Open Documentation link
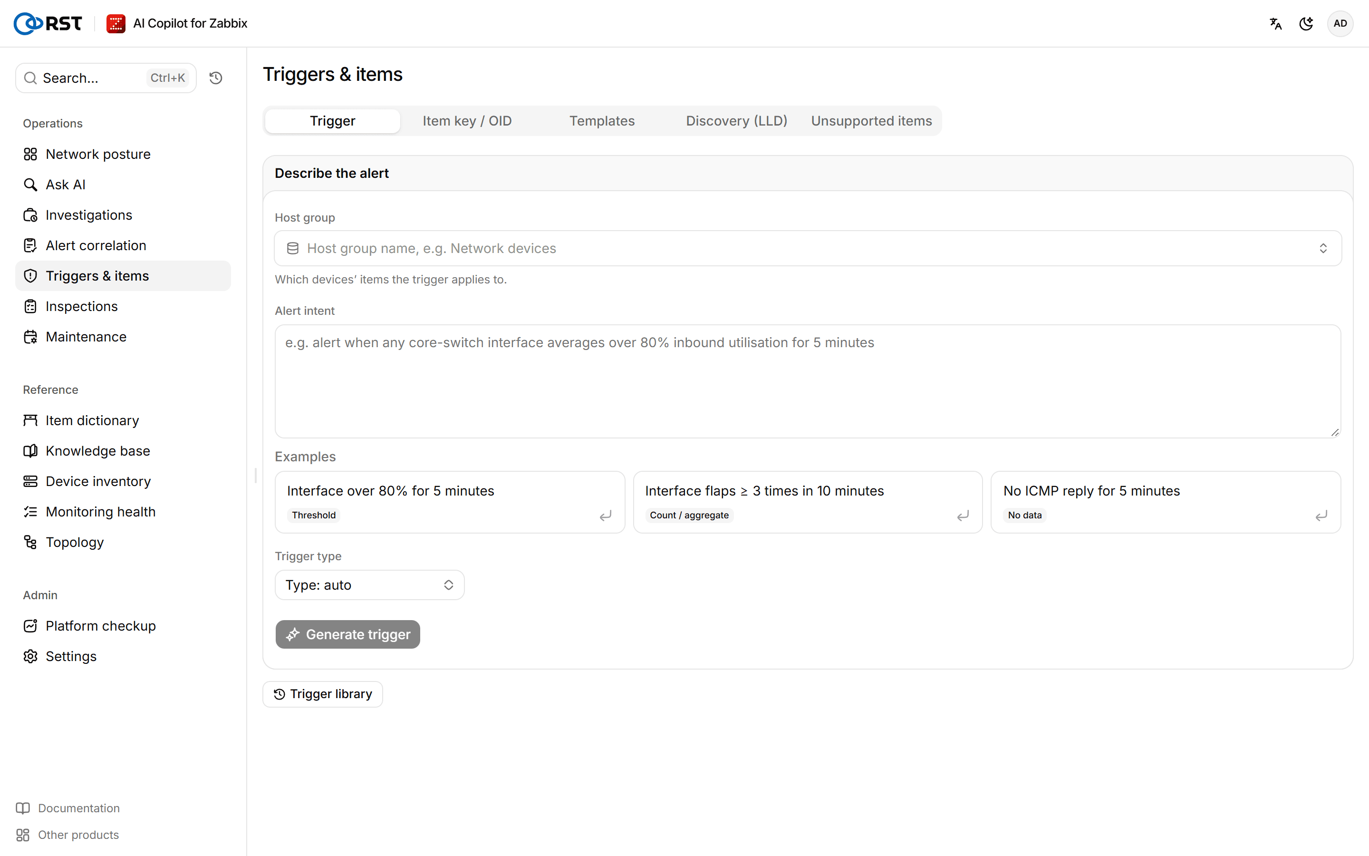1369x856 pixels. pos(78,808)
